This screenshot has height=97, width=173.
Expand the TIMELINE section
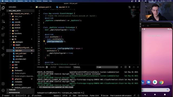[x=21, y=90]
